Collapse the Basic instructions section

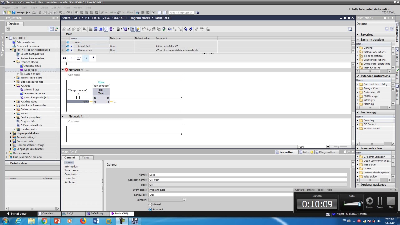pos(358,40)
